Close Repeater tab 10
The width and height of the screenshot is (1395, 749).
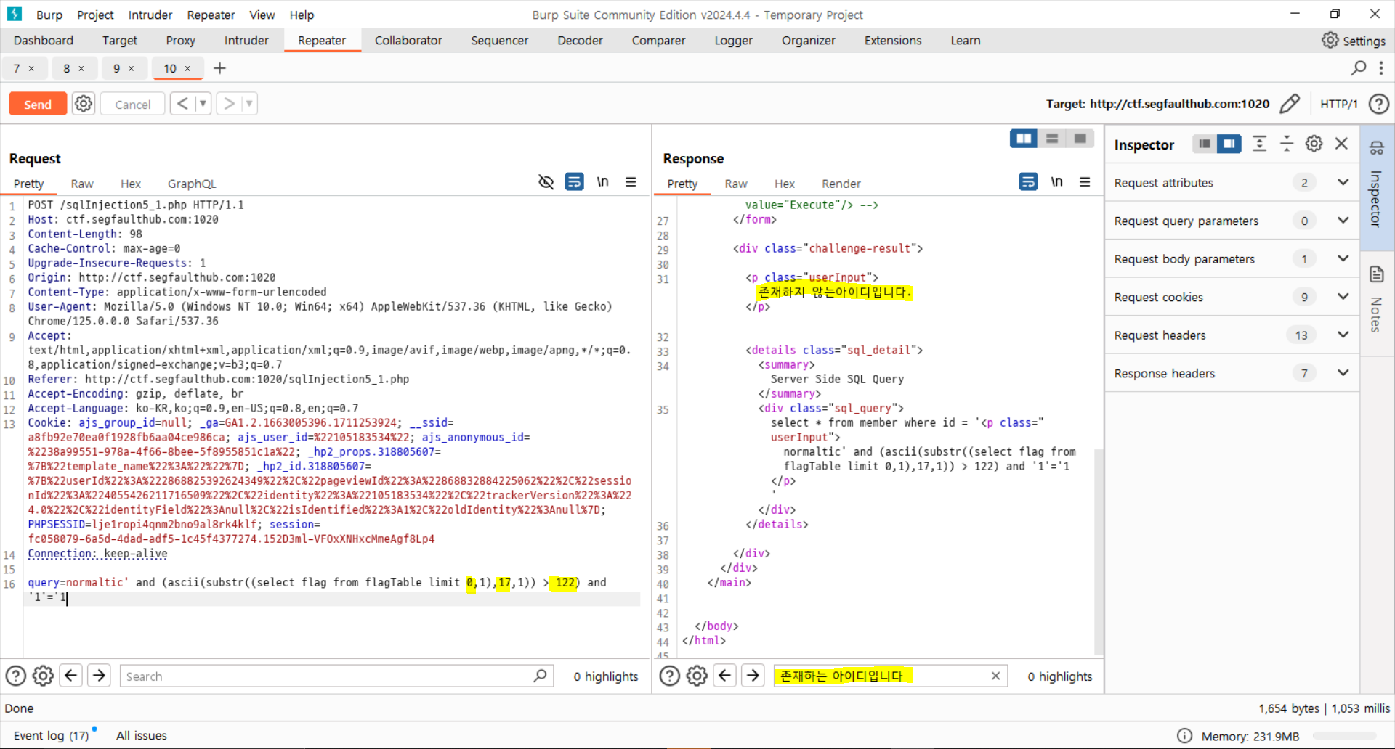[x=187, y=68]
